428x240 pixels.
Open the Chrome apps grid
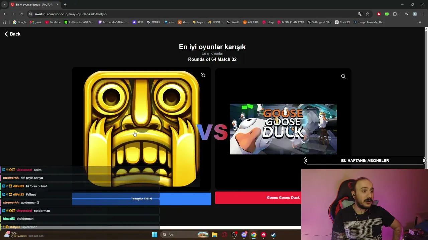click(4, 22)
